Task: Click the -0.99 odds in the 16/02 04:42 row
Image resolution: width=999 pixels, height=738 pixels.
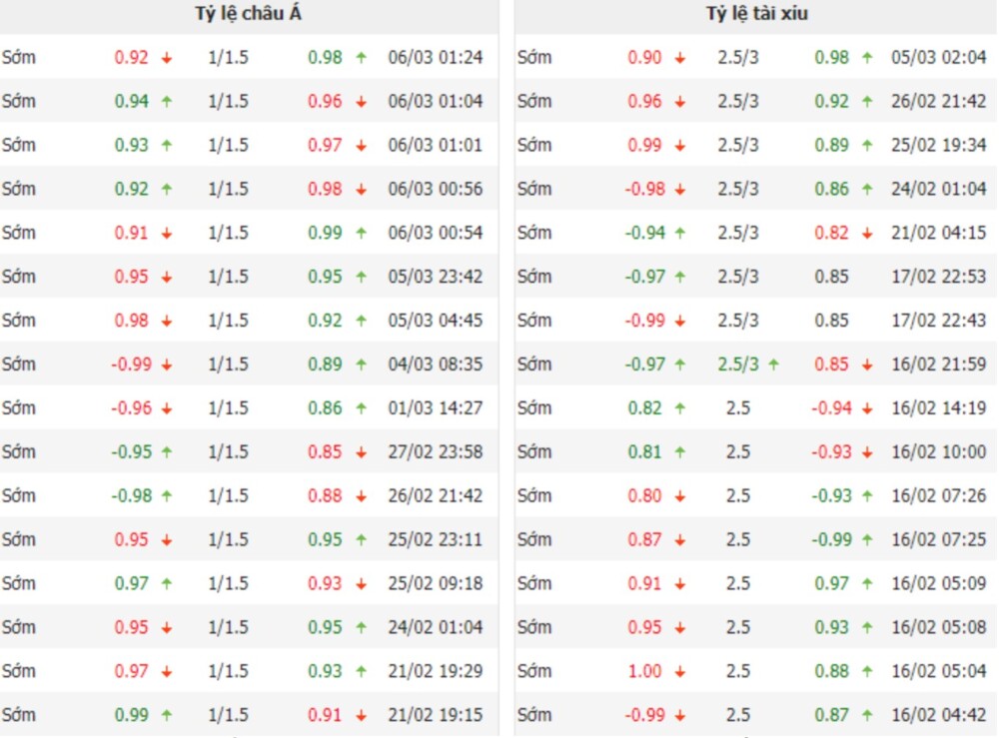Action: (x=644, y=715)
